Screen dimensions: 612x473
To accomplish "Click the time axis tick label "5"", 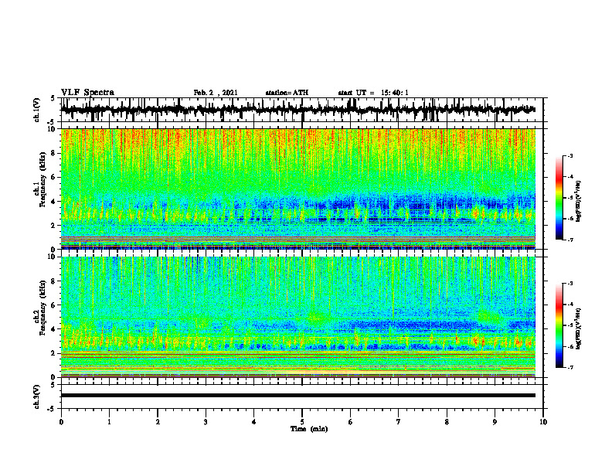I will [302, 422].
